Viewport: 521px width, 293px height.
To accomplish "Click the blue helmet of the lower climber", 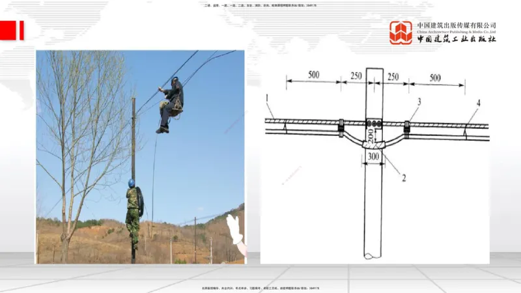I will coord(131,183).
